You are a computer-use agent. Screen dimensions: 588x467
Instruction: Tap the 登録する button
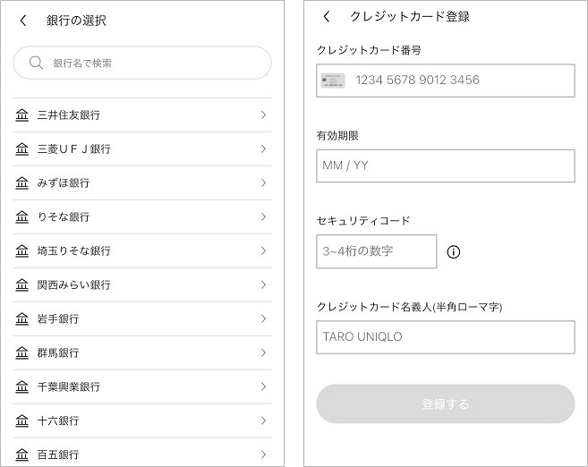[446, 403]
